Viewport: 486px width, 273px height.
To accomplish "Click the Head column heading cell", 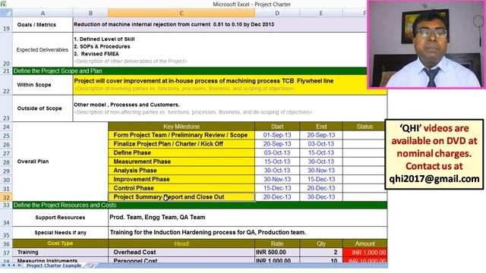I will [181, 243].
